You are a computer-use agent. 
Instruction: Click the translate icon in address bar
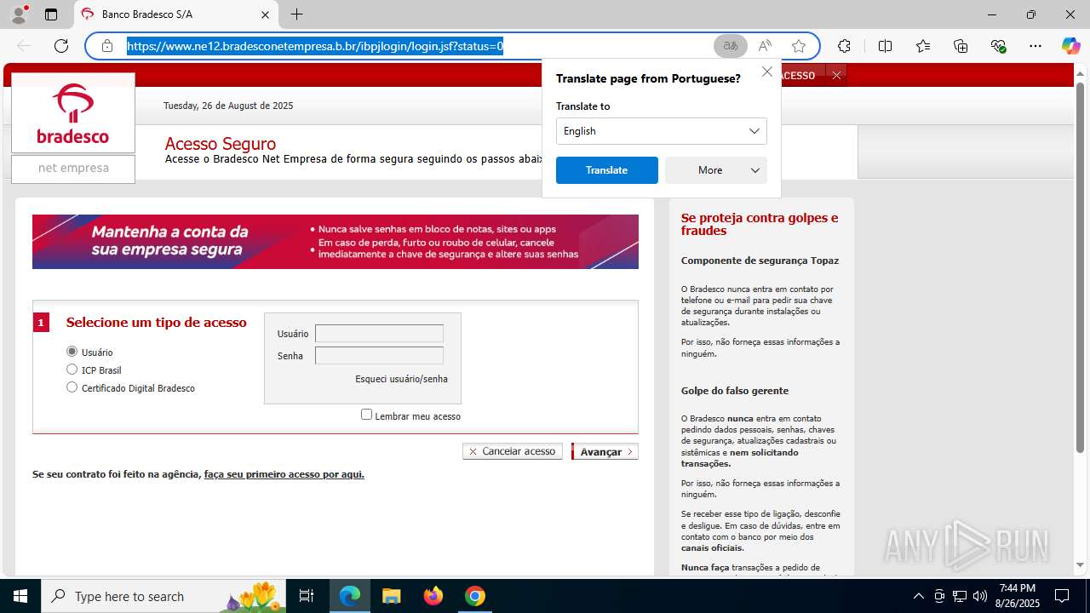coord(731,46)
